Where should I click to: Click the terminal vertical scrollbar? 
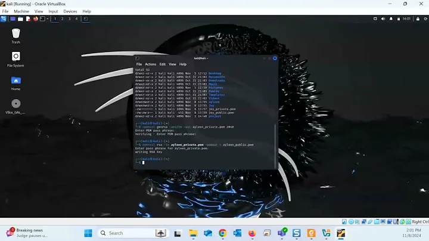coord(275,145)
